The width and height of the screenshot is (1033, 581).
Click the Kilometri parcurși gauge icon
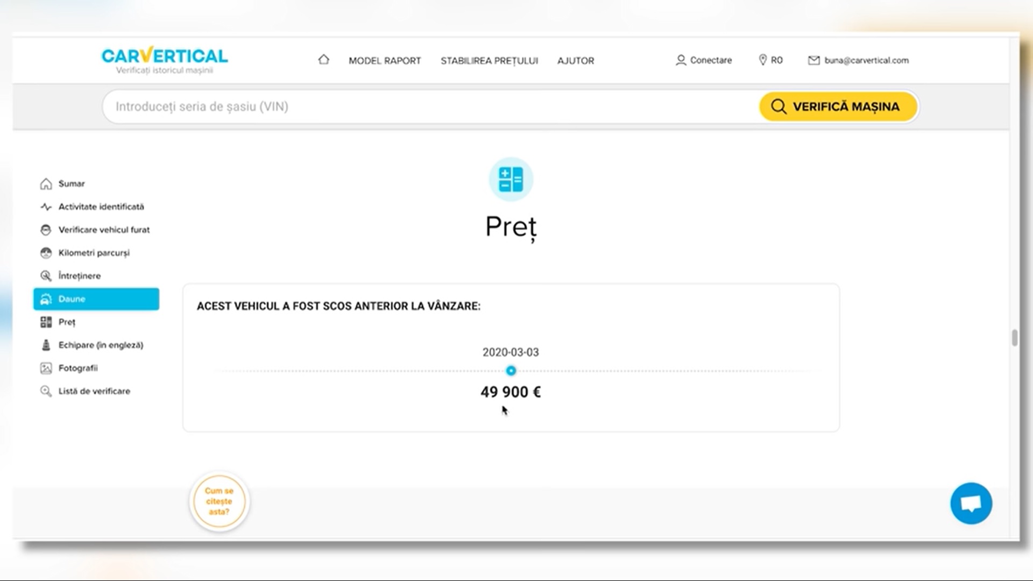coord(46,253)
